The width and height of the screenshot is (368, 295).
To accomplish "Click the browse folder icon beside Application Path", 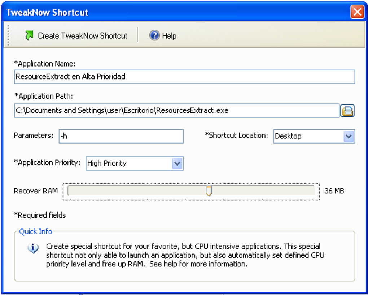I will click(347, 111).
